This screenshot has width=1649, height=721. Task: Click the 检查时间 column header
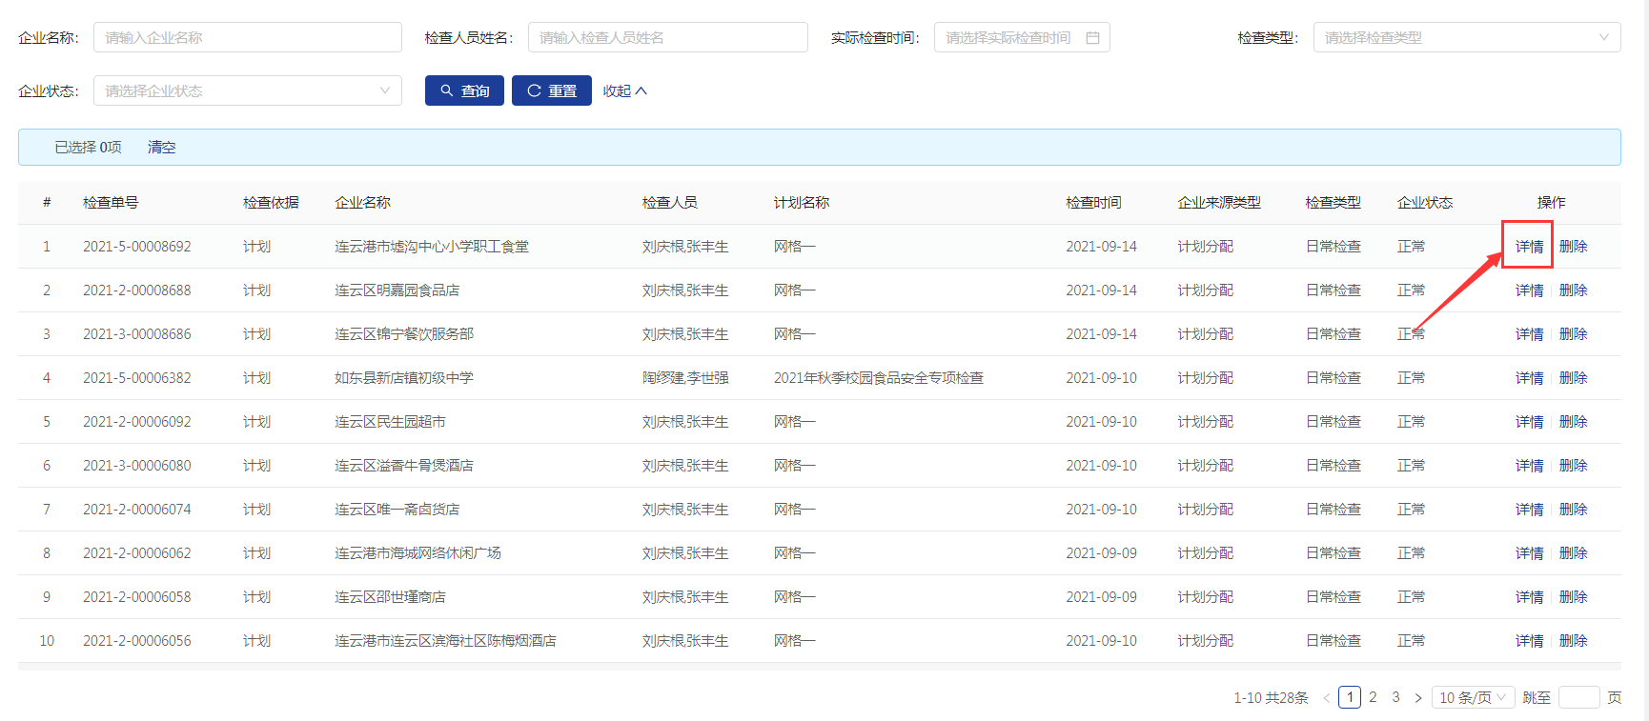[1093, 203]
